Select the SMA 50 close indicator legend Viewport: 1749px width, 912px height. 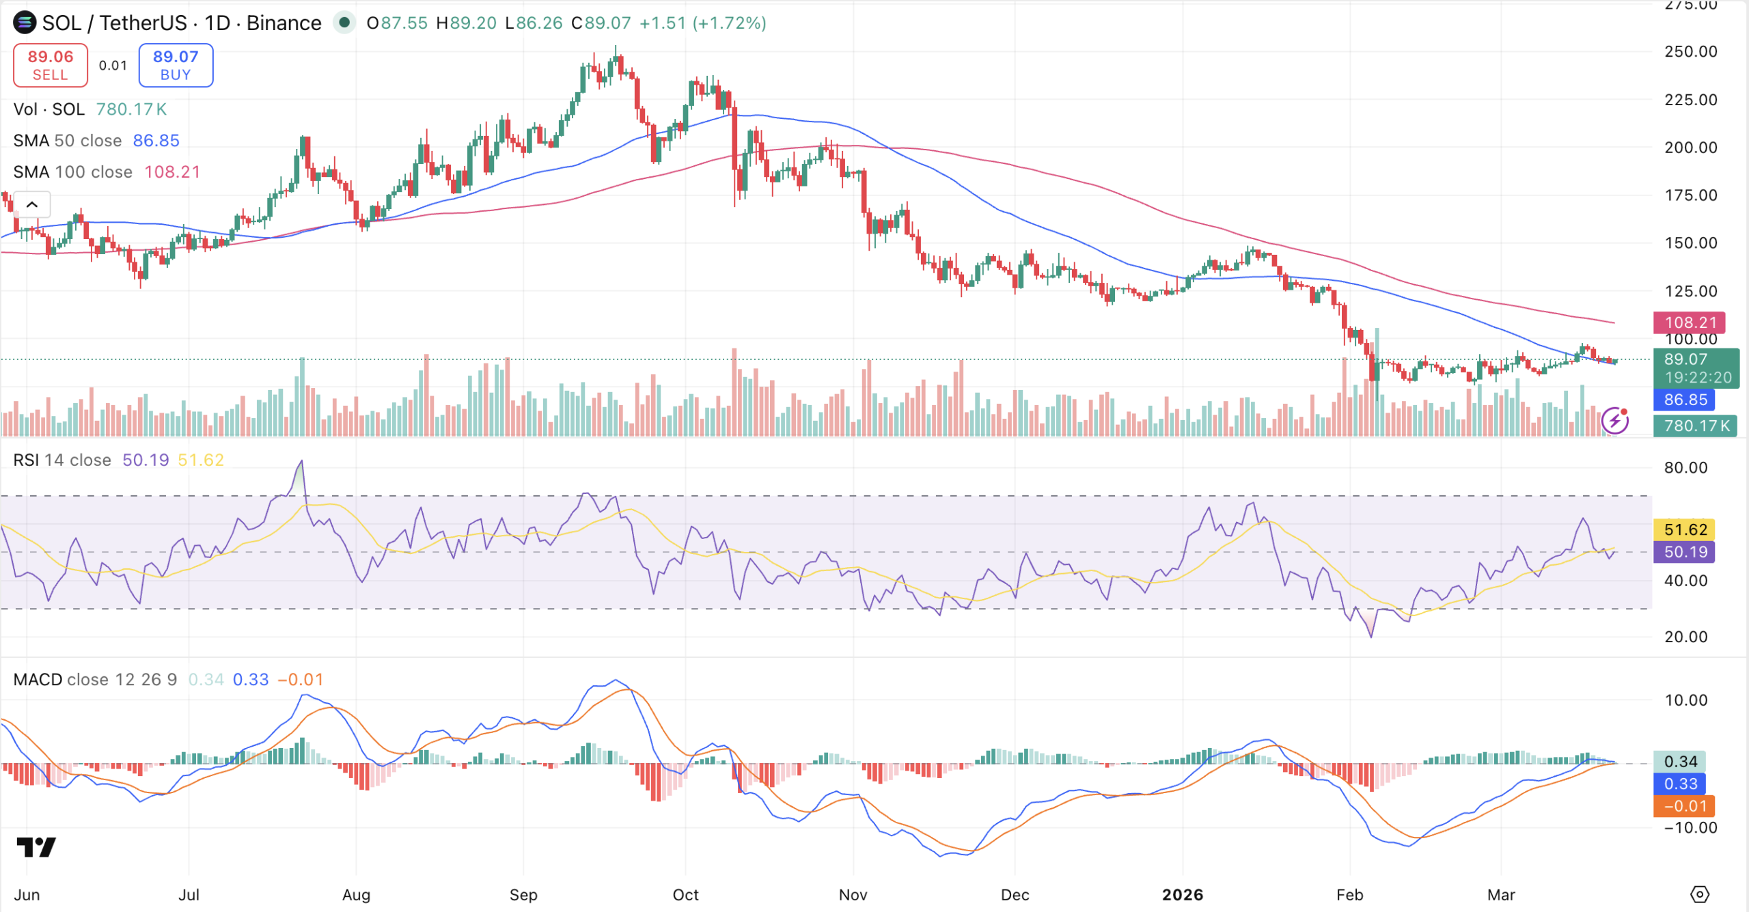point(68,140)
